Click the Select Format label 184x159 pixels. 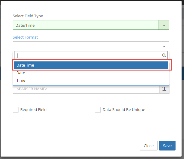click(25, 37)
